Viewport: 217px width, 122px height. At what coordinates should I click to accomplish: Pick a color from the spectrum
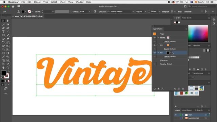198,34
